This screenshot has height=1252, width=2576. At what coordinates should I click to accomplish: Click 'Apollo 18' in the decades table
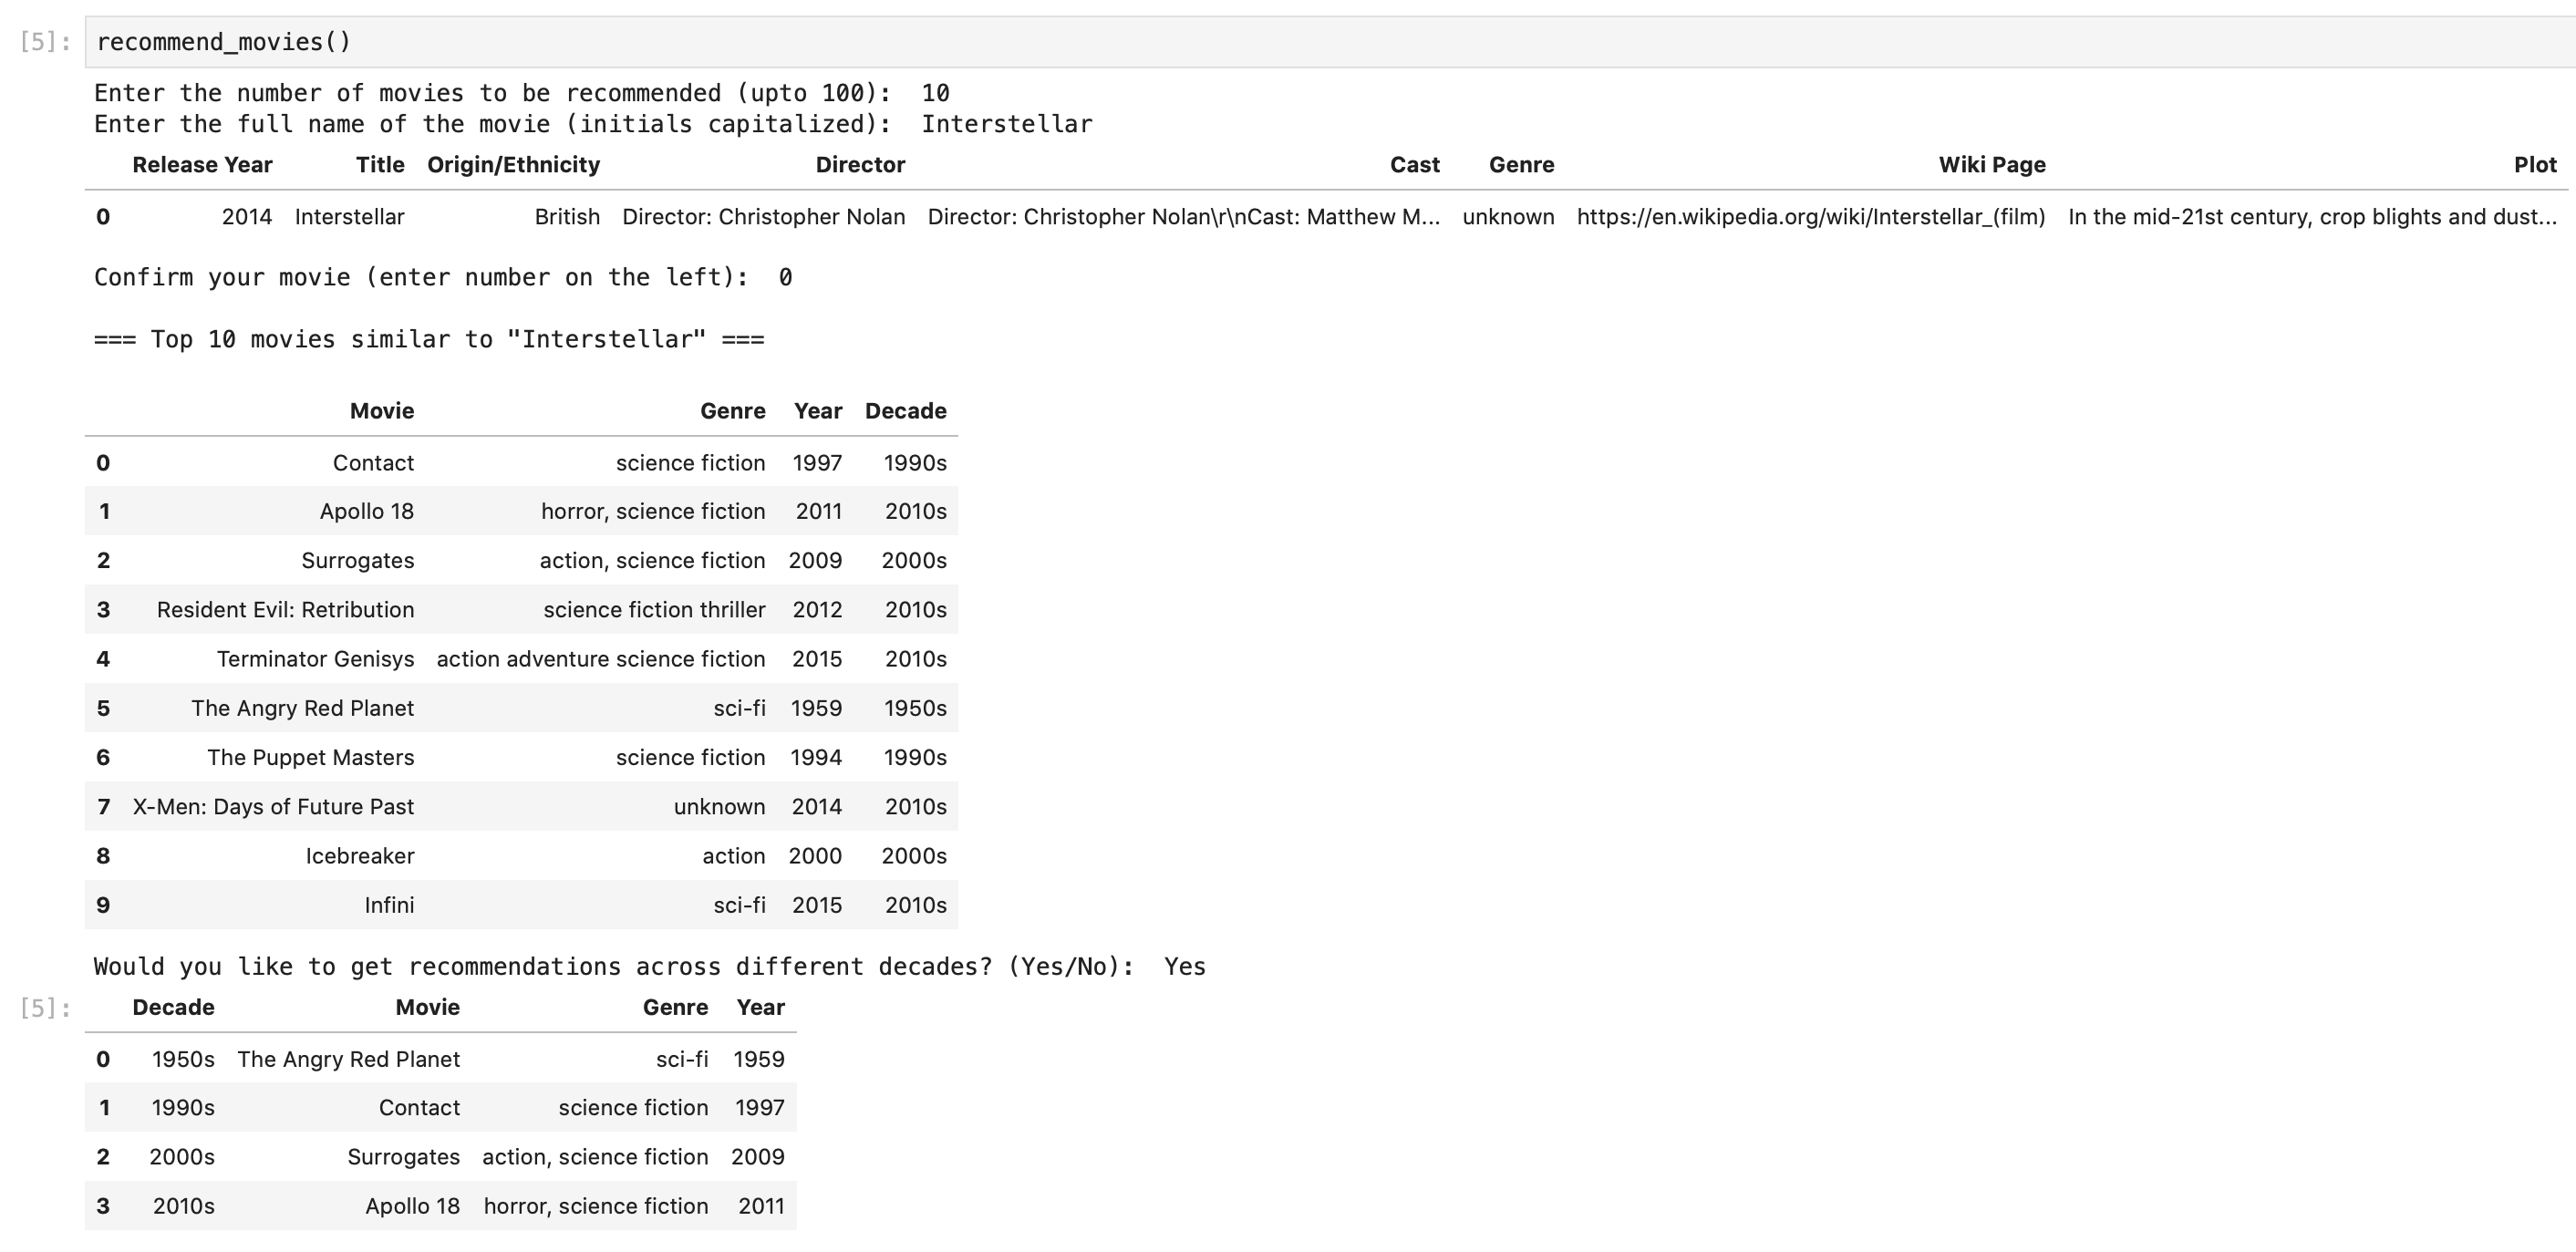coord(412,1206)
